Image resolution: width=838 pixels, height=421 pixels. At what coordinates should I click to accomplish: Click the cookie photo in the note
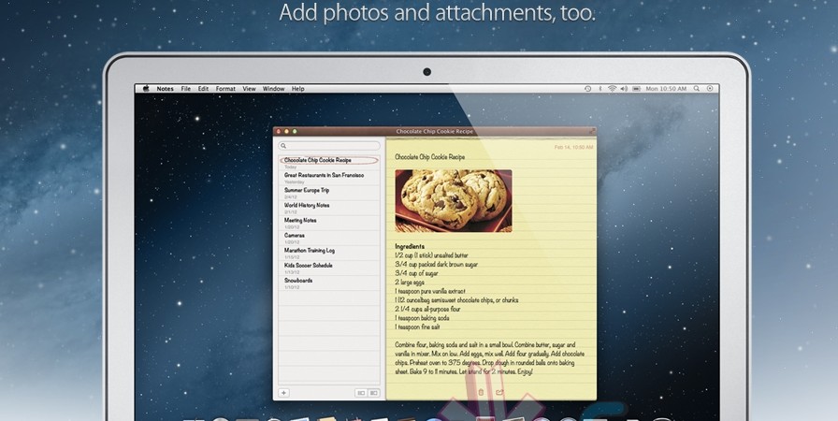pos(453,200)
